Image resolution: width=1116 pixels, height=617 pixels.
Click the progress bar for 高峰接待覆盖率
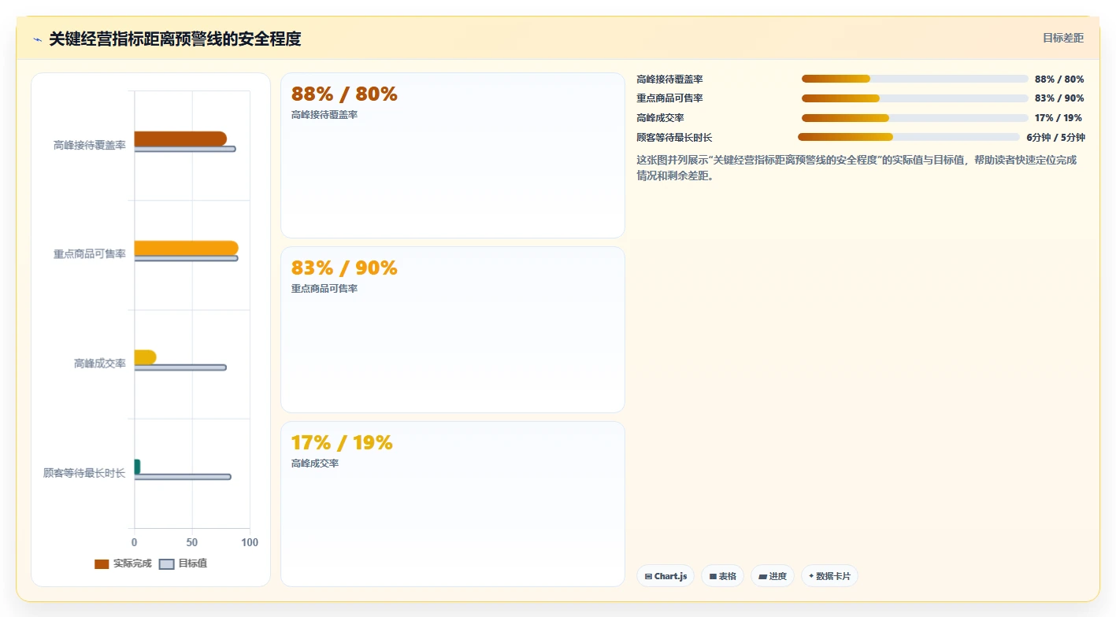click(915, 79)
